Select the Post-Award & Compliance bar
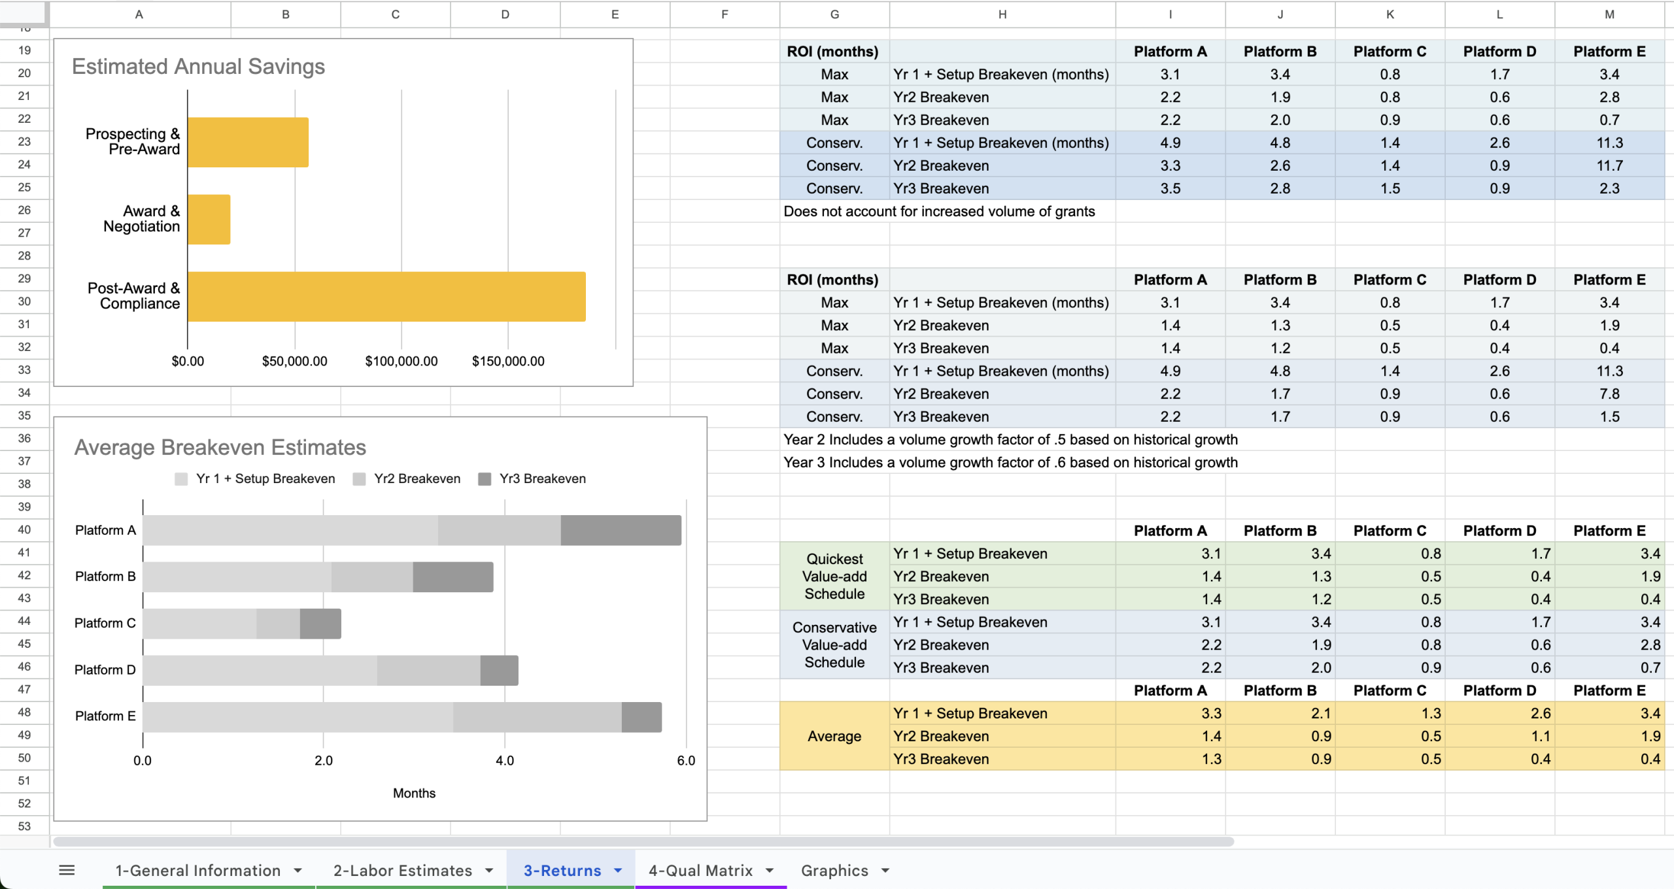The image size is (1674, 889). 386,296
